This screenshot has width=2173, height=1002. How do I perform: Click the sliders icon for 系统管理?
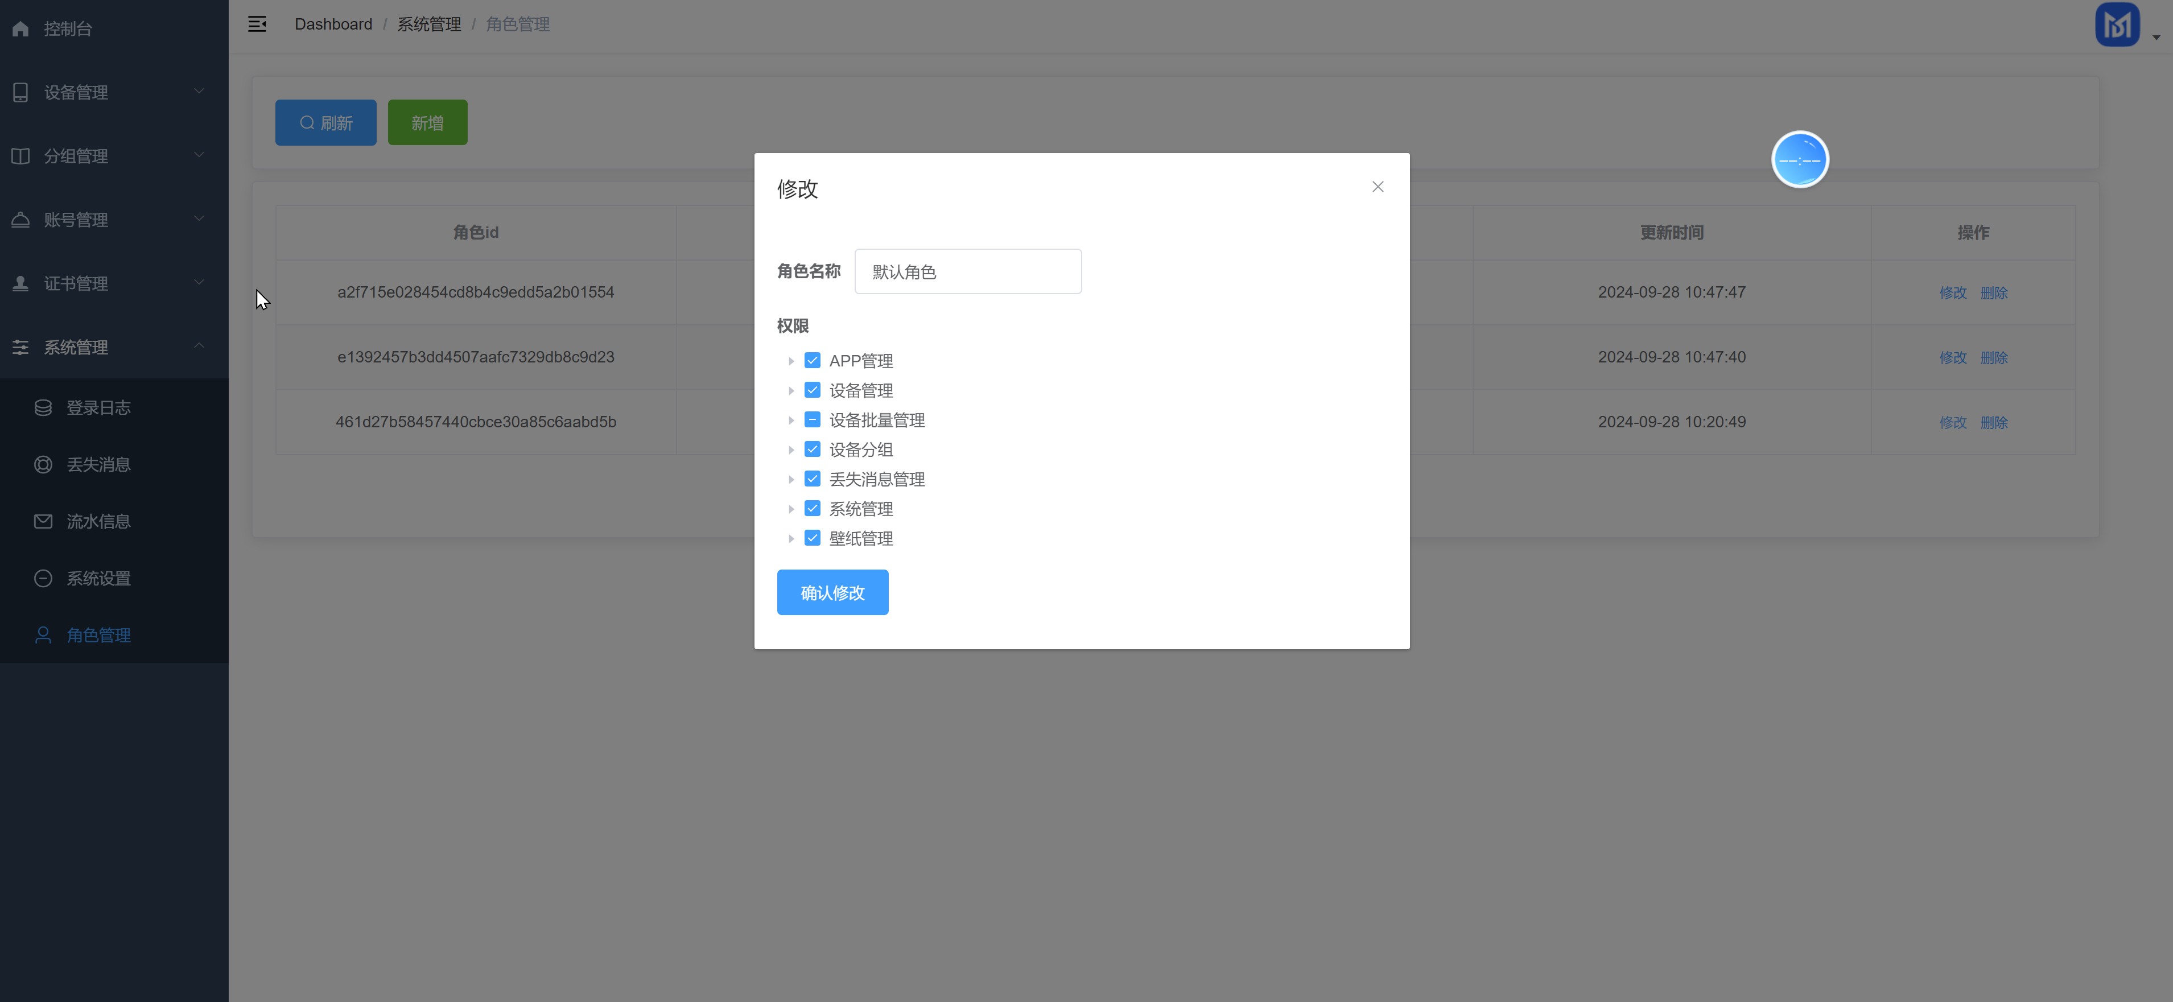(20, 347)
